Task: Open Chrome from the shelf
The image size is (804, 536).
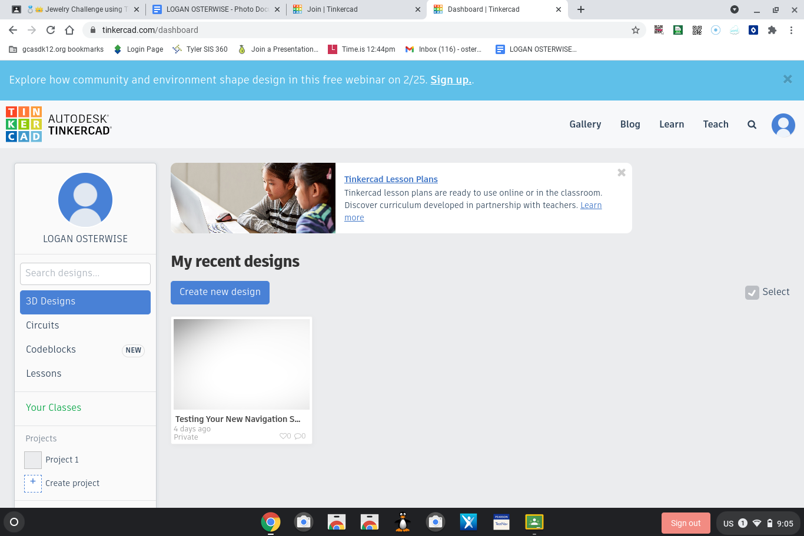Action: pyautogui.click(x=271, y=522)
